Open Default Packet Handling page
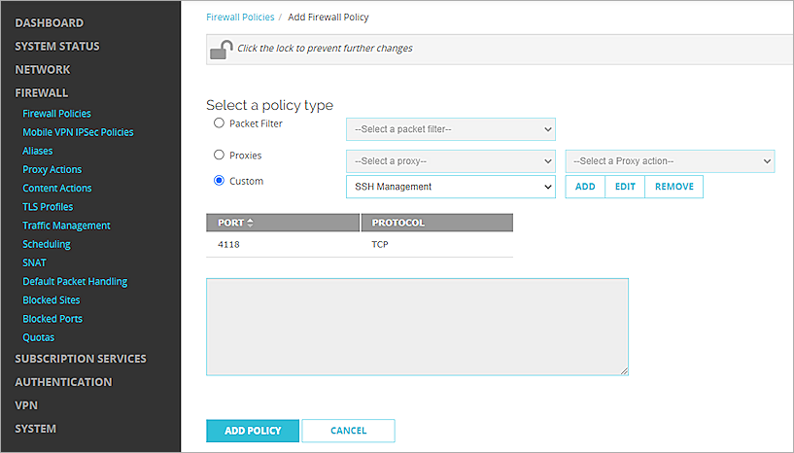Image resolution: width=794 pixels, height=453 pixels. tap(75, 281)
